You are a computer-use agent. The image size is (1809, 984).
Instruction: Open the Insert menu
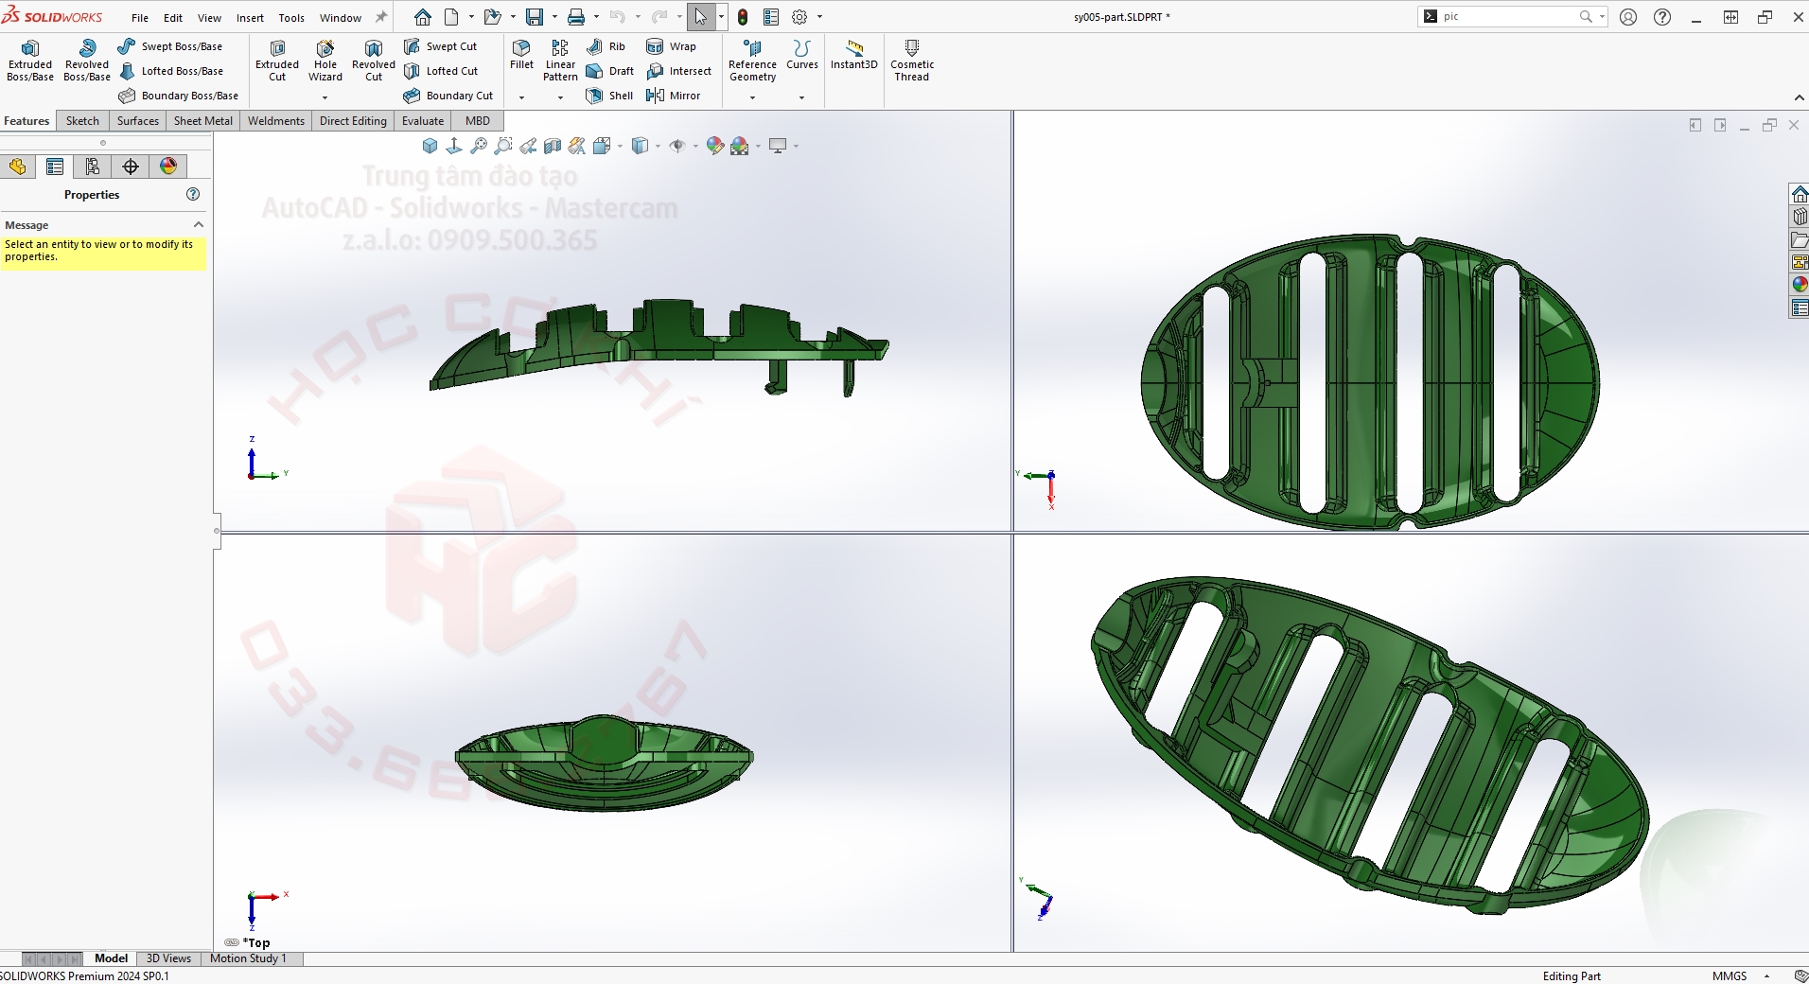point(250,18)
